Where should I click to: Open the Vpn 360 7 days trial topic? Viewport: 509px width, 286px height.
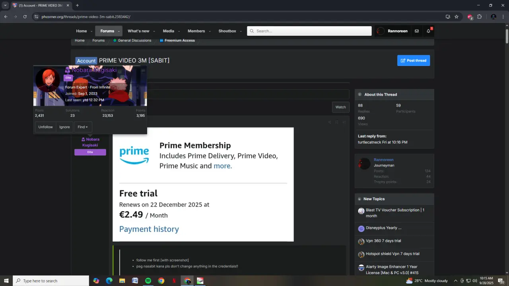pos(383,241)
